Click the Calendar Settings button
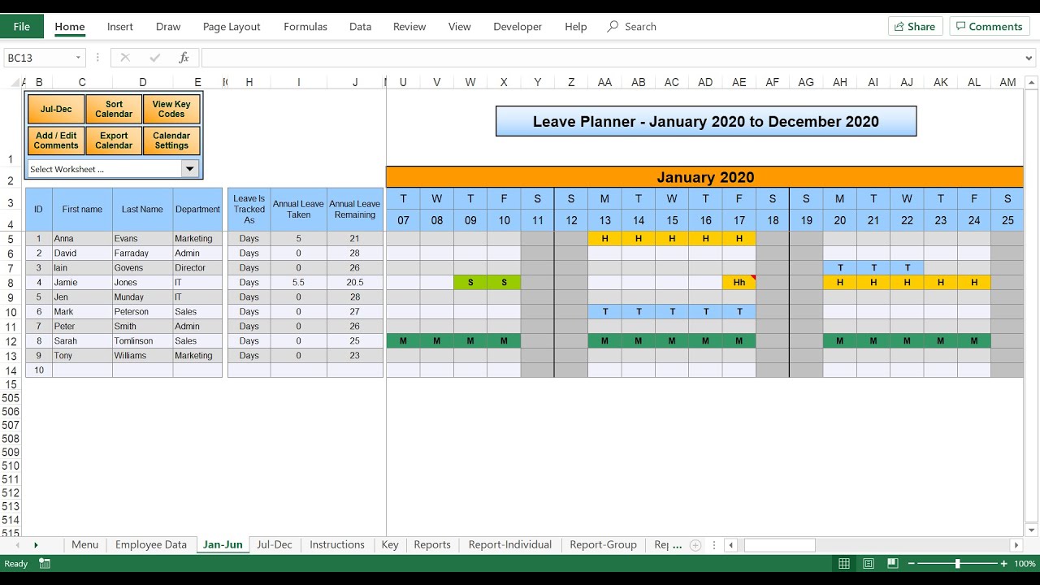 (x=171, y=141)
